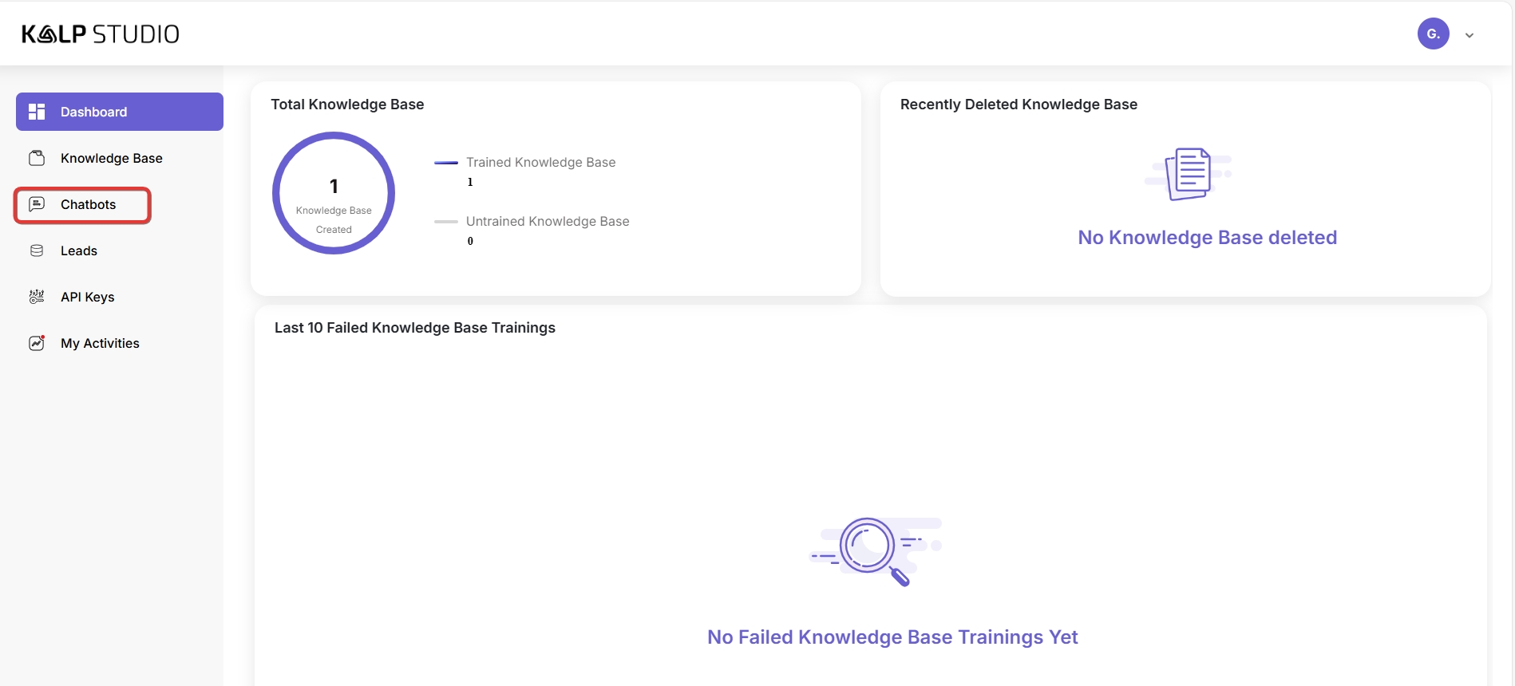Open the Leads page label
1515x686 pixels.
(x=79, y=250)
